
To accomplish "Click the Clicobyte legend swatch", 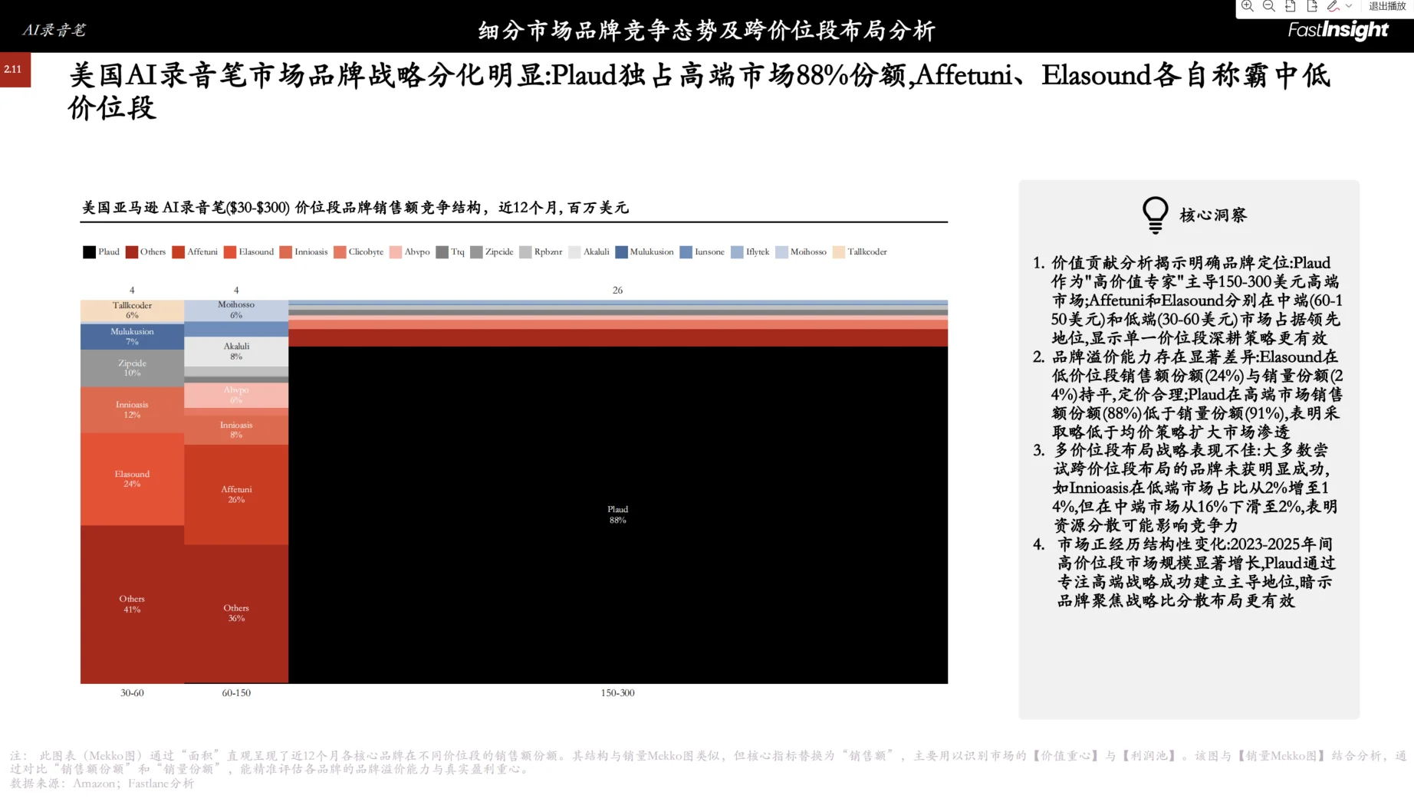I will [340, 252].
